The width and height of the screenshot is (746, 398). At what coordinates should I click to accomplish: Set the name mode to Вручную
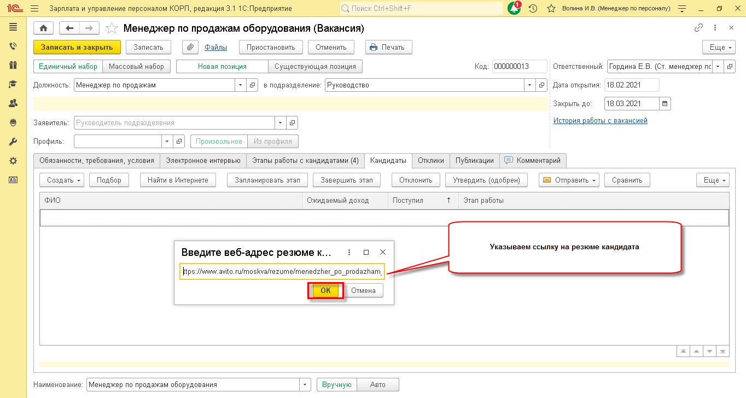[337, 385]
